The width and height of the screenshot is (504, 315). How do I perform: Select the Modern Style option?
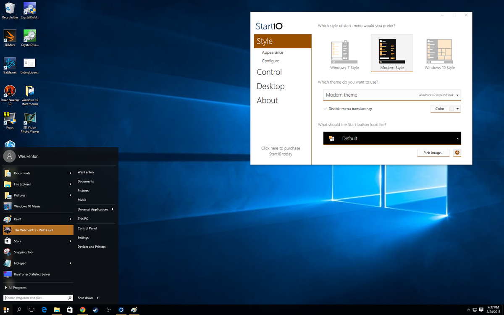tap(392, 51)
